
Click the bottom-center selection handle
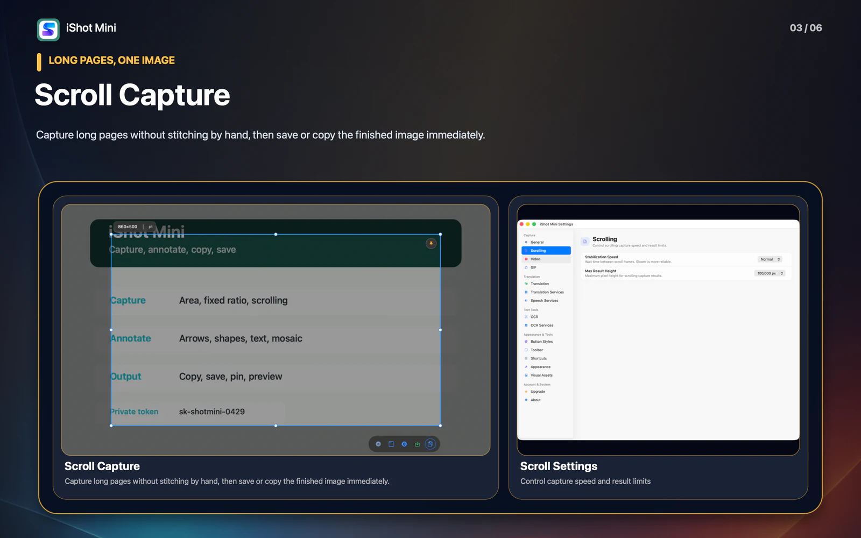[x=276, y=426]
